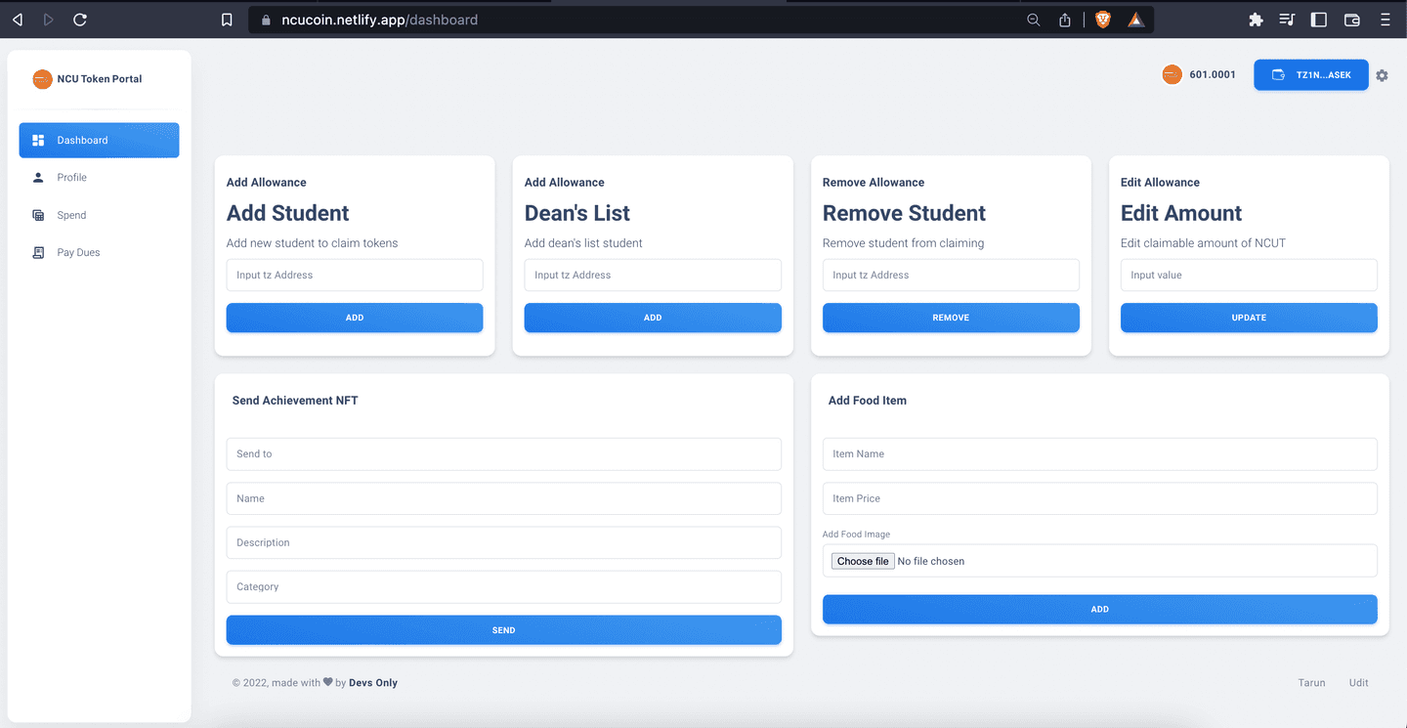Screen dimensions: 1407x728
Task: Click the No file chosen text
Action: (x=931, y=561)
